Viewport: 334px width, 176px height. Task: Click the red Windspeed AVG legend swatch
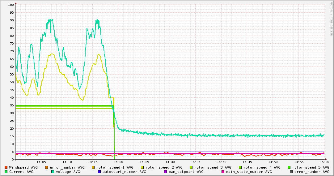(6, 167)
